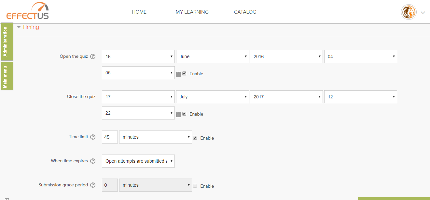Click the help icon next to Open the quiz

pos(93,56)
